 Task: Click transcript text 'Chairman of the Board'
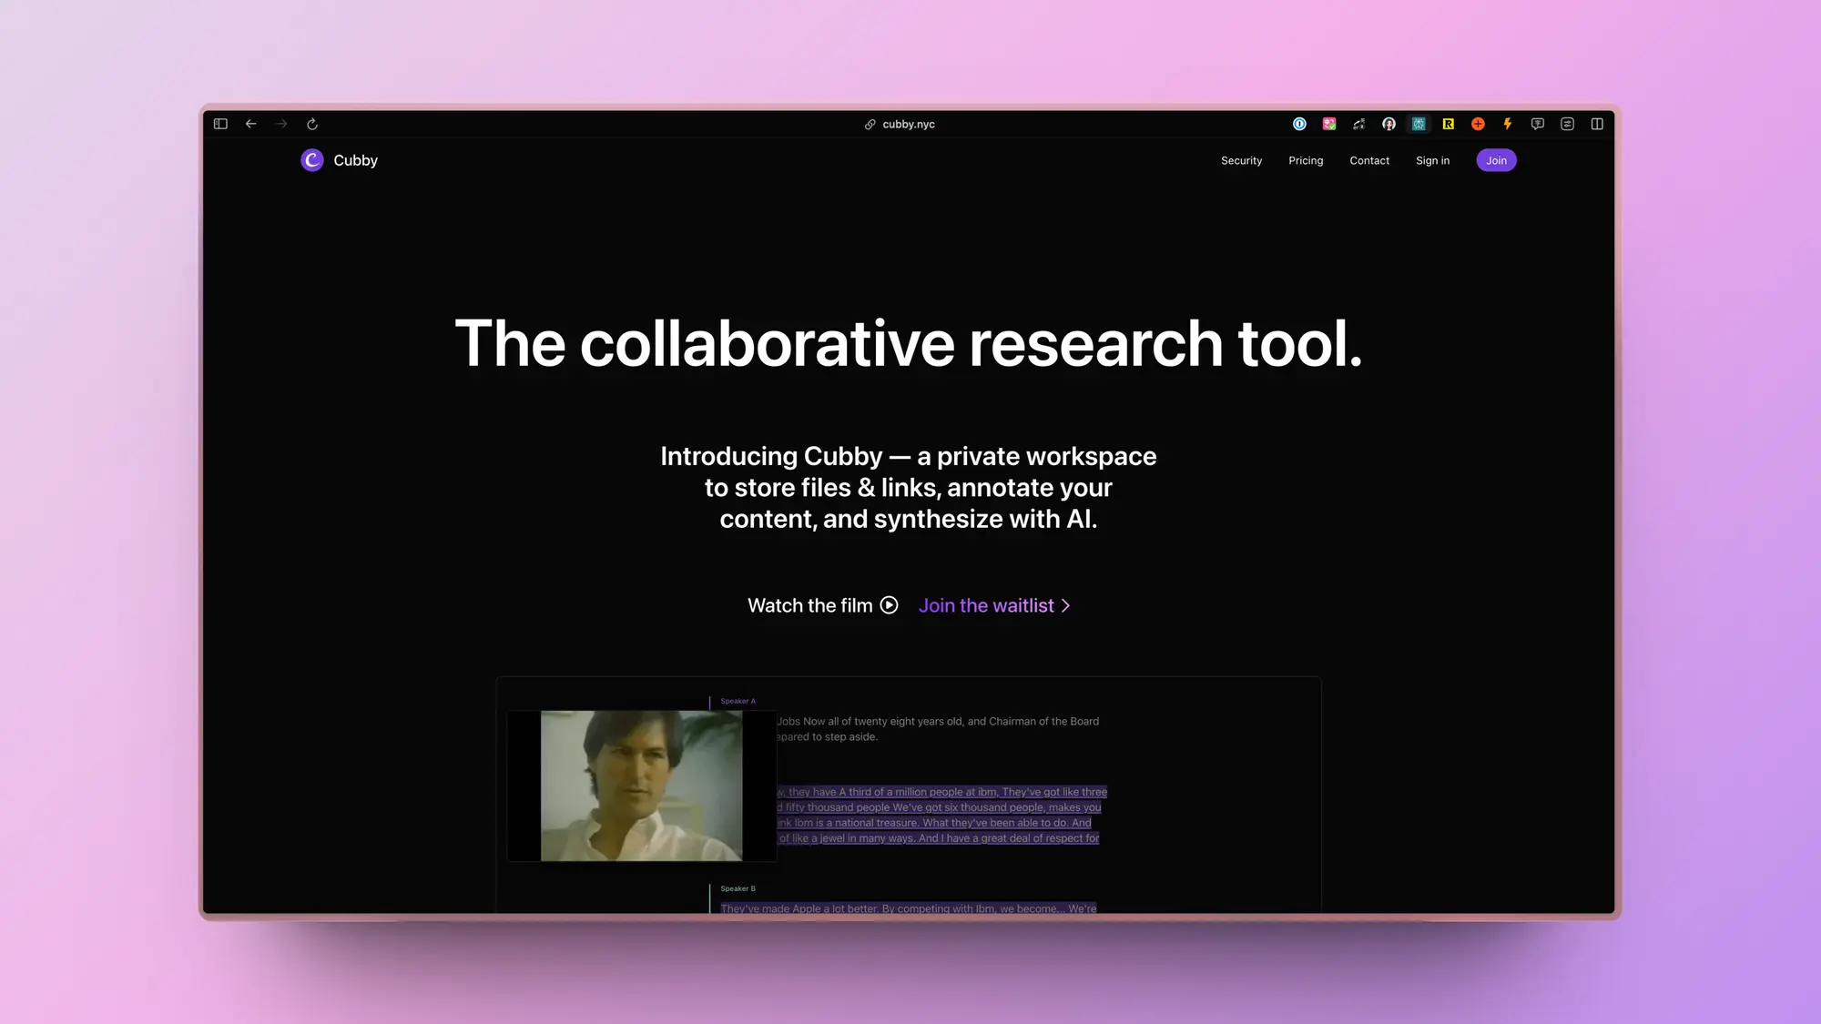point(1043,721)
